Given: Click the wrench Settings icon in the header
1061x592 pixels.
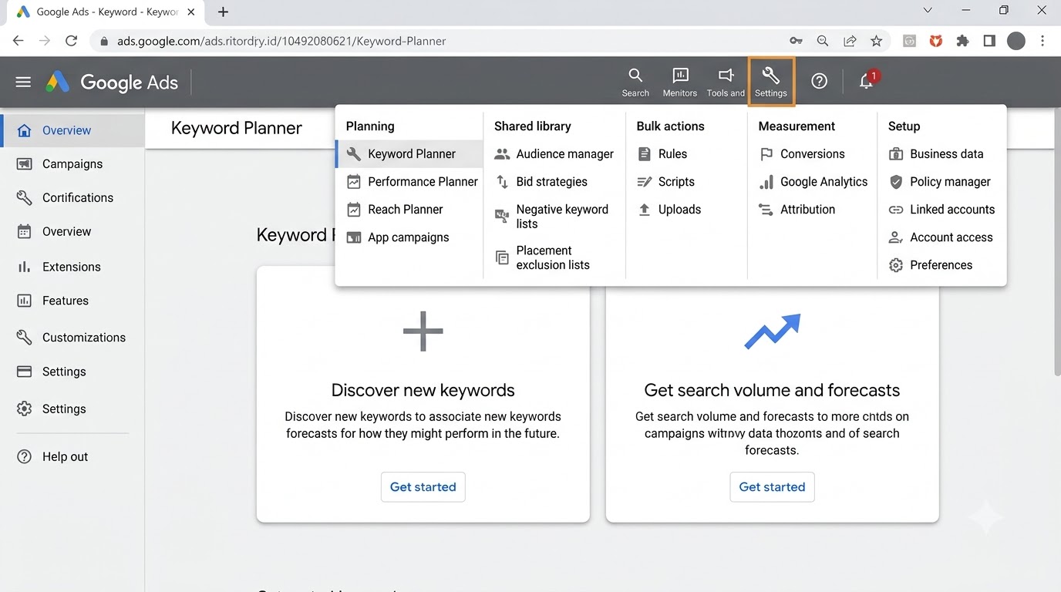Looking at the screenshot, I should click(x=771, y=82).
